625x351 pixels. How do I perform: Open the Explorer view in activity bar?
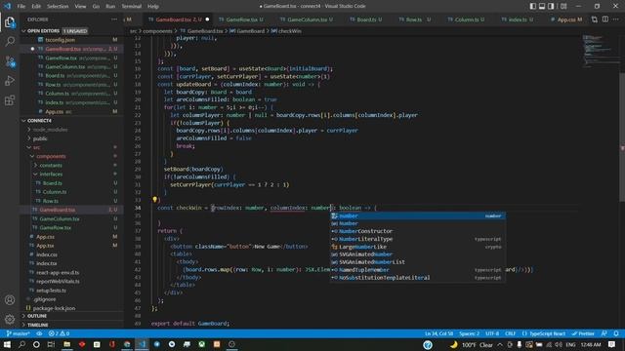(x=10, y=21)
